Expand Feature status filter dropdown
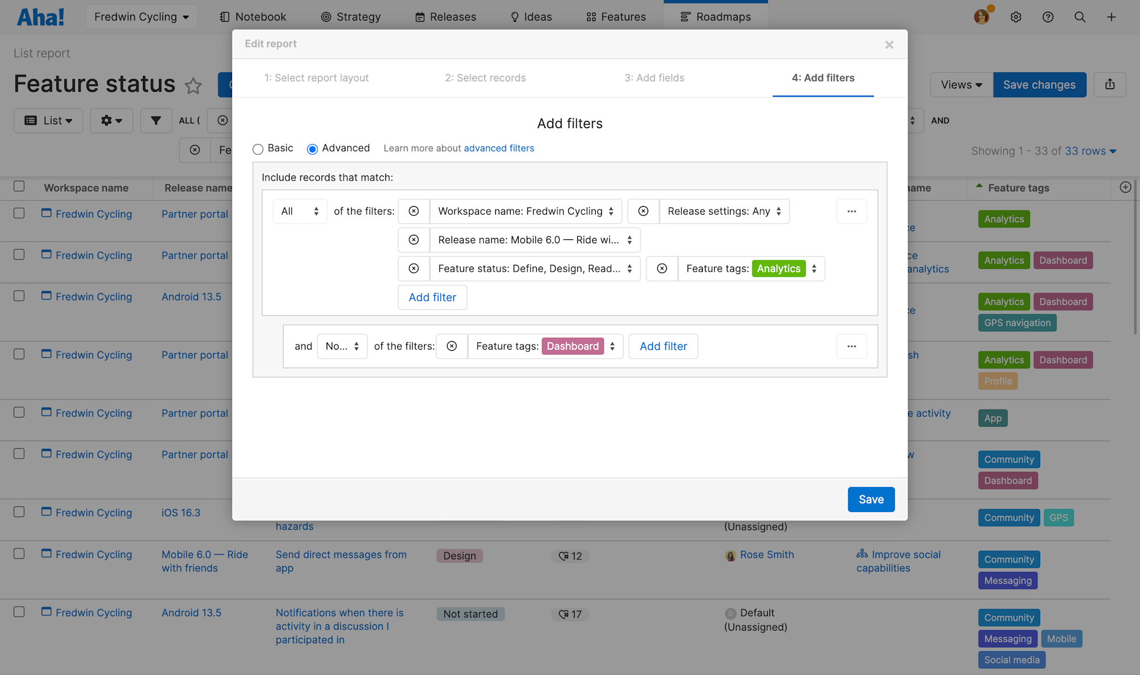Viewport: 1140px width, 675px height. 535,269
